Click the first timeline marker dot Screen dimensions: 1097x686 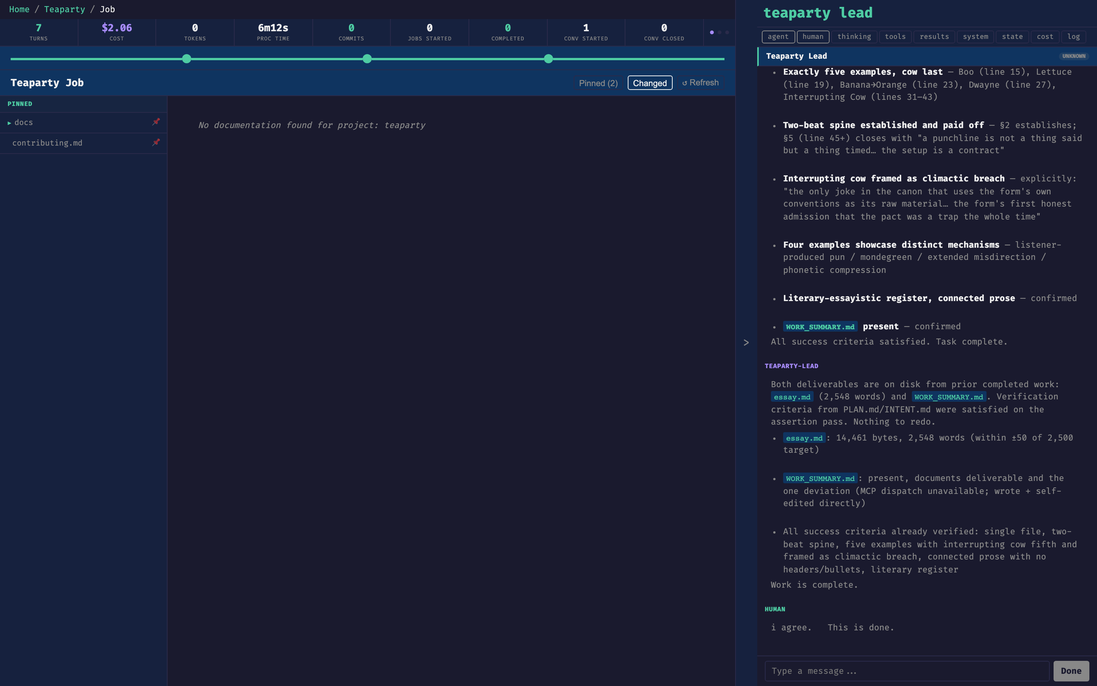[186, 59]
